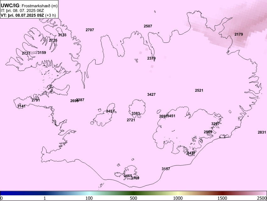Click the 2179 value in the darker northeast area
This screenshot has width=267, height=201.
pyautogui.click(x=238, y=34)
